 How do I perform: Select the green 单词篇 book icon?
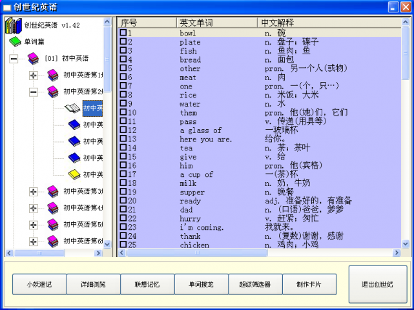pos(16,43)
